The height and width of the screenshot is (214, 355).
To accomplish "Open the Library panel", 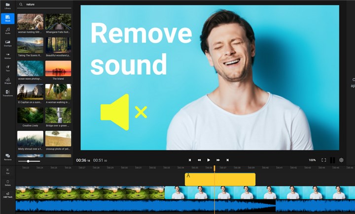I will (x=8, y=6).
